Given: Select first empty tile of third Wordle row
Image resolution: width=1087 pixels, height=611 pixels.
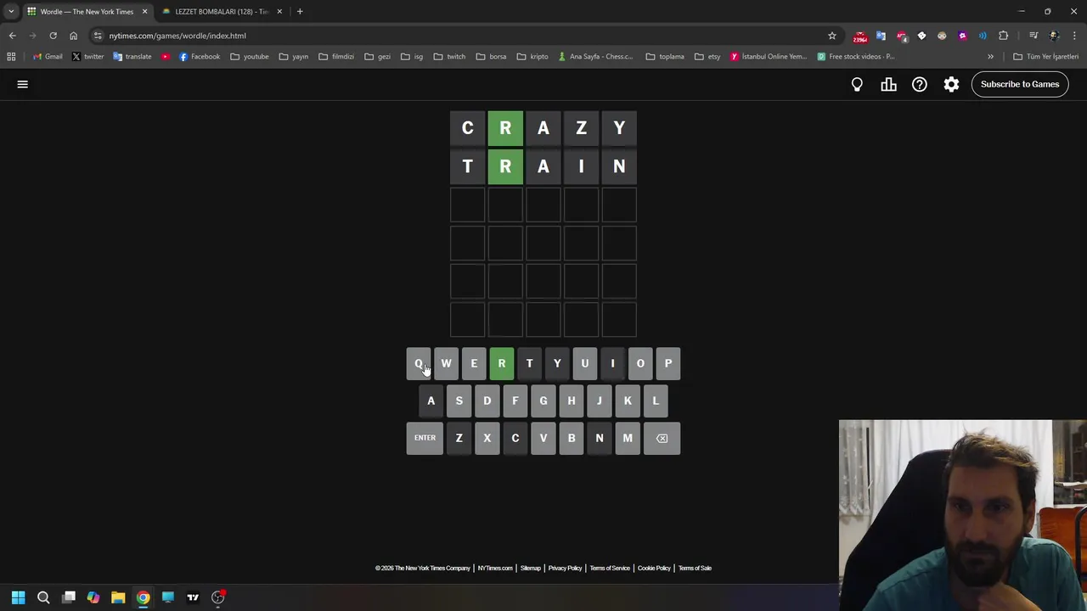Looking at the screenshot, I should [x=467, y=205].
